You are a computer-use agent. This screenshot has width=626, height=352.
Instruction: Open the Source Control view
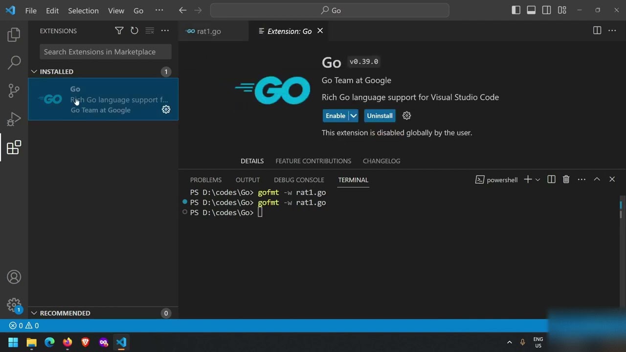tap(14, 90)
